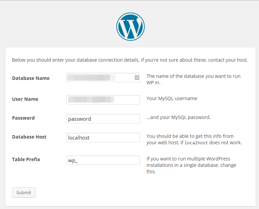This screenshot has height=209, width=259.
Task: Click the "Database Host" label
Action: (x=29, y=137)
